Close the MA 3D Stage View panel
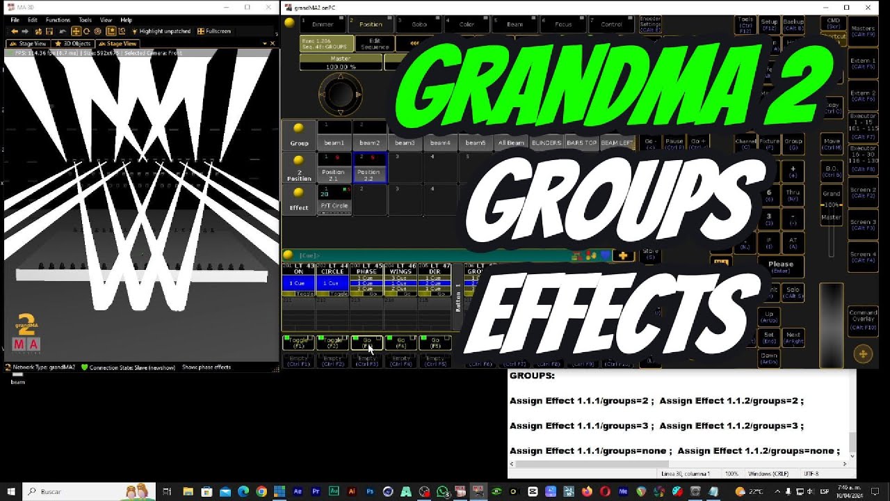 [273, 44]
